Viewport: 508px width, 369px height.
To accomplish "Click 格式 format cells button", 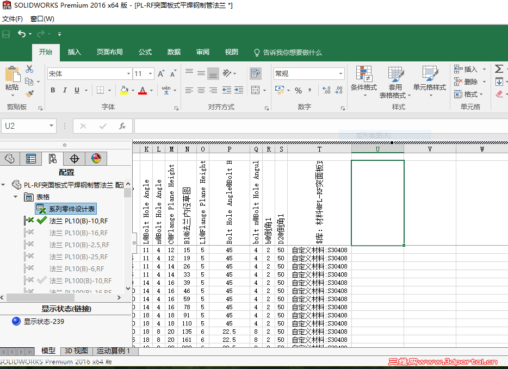I will (468, 95).
